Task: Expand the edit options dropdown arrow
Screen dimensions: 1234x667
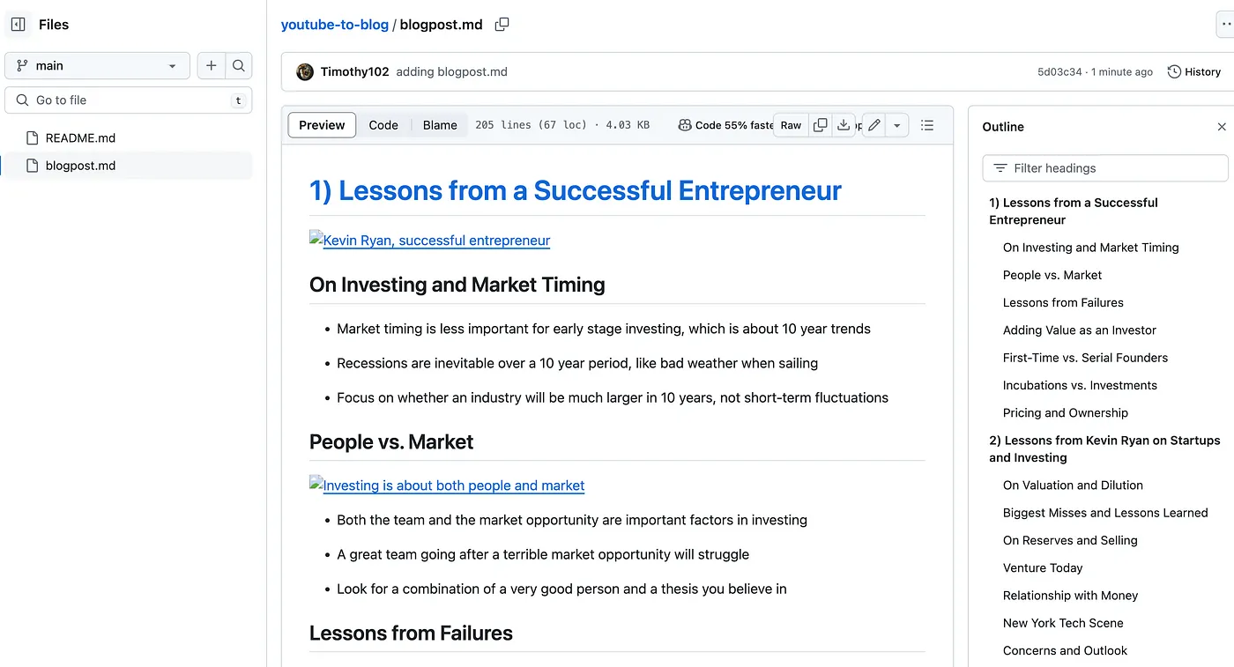Action: click(x=896, y=125)
